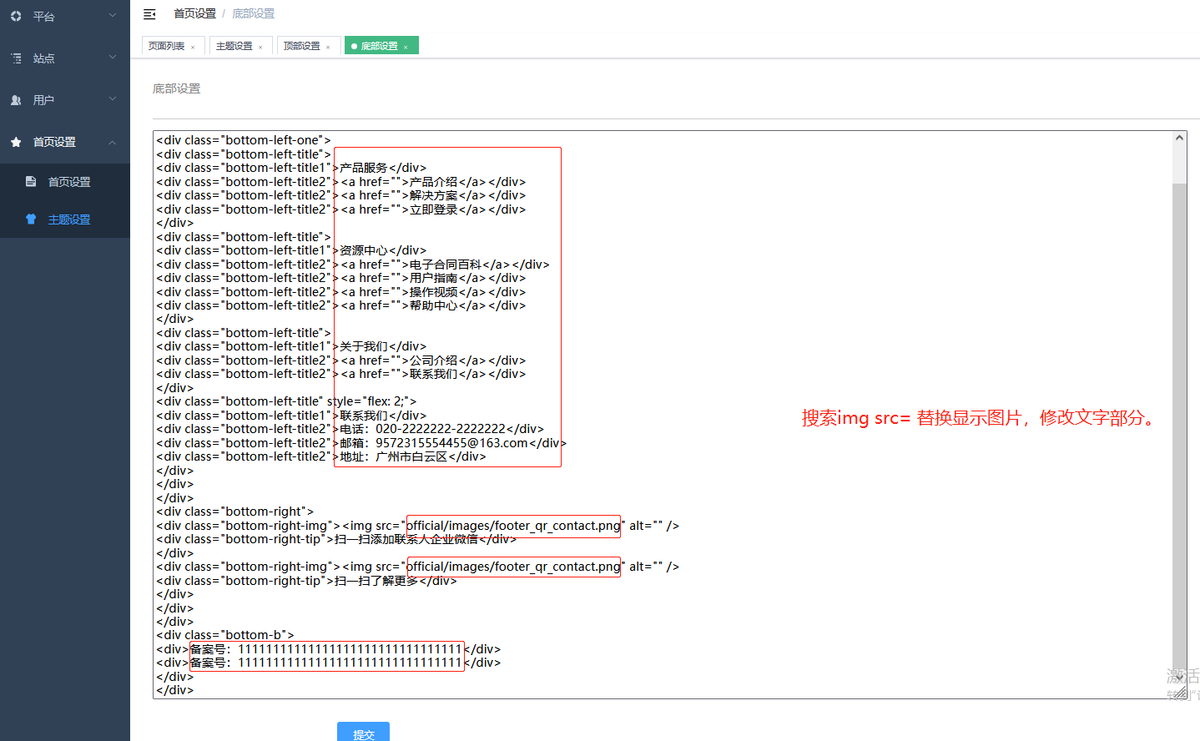Expand the 用户 menu chevron

pos(113,99)
